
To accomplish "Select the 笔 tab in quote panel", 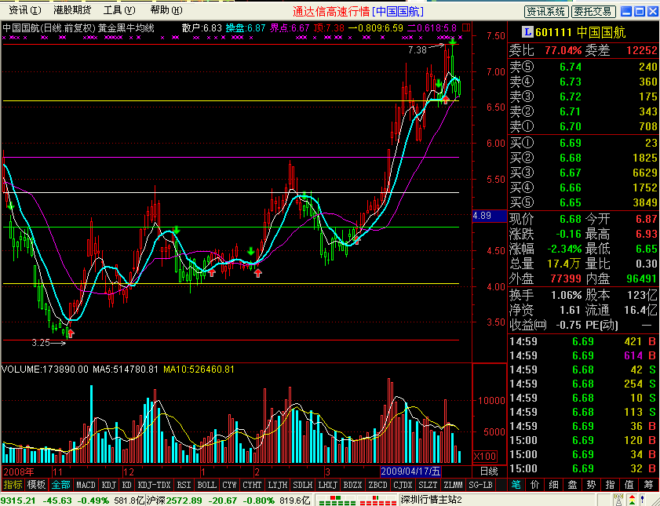I will (516, 485).
